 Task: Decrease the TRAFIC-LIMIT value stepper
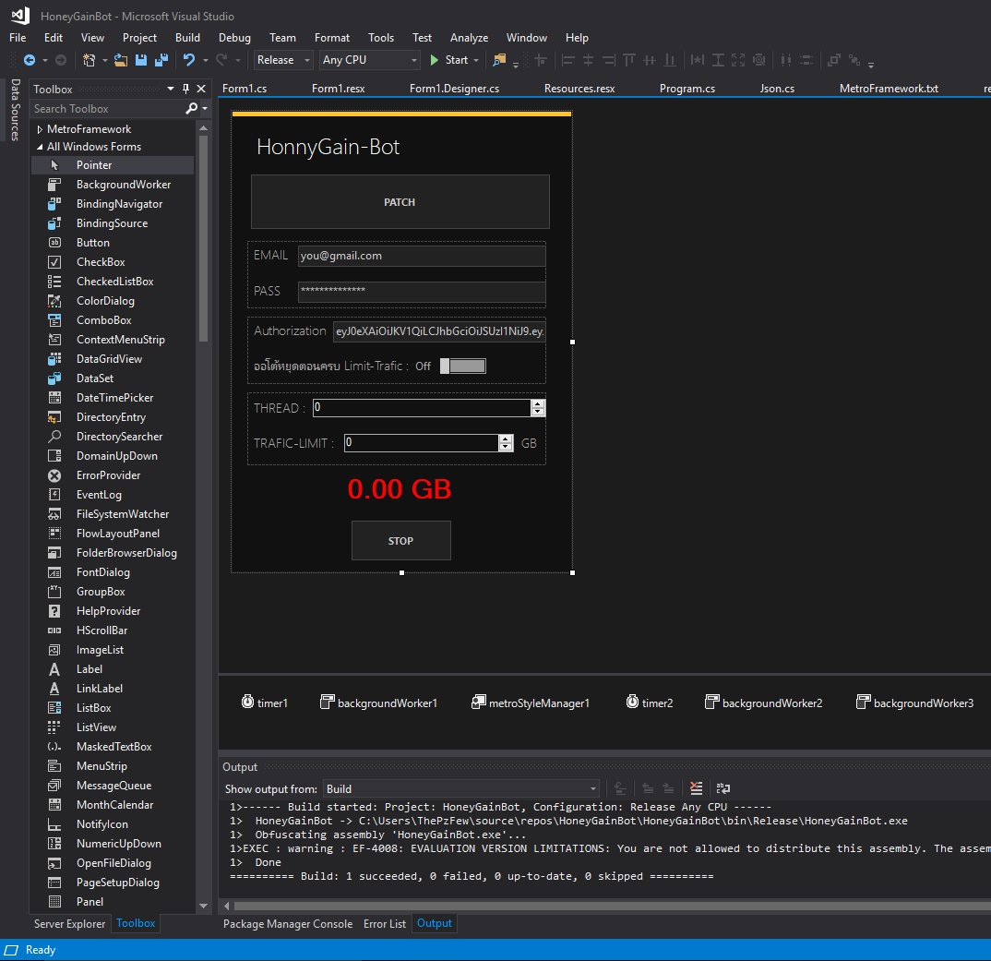point(506,447)
